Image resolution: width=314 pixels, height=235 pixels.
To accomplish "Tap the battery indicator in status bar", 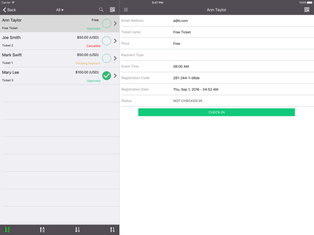I will (309, 3).
